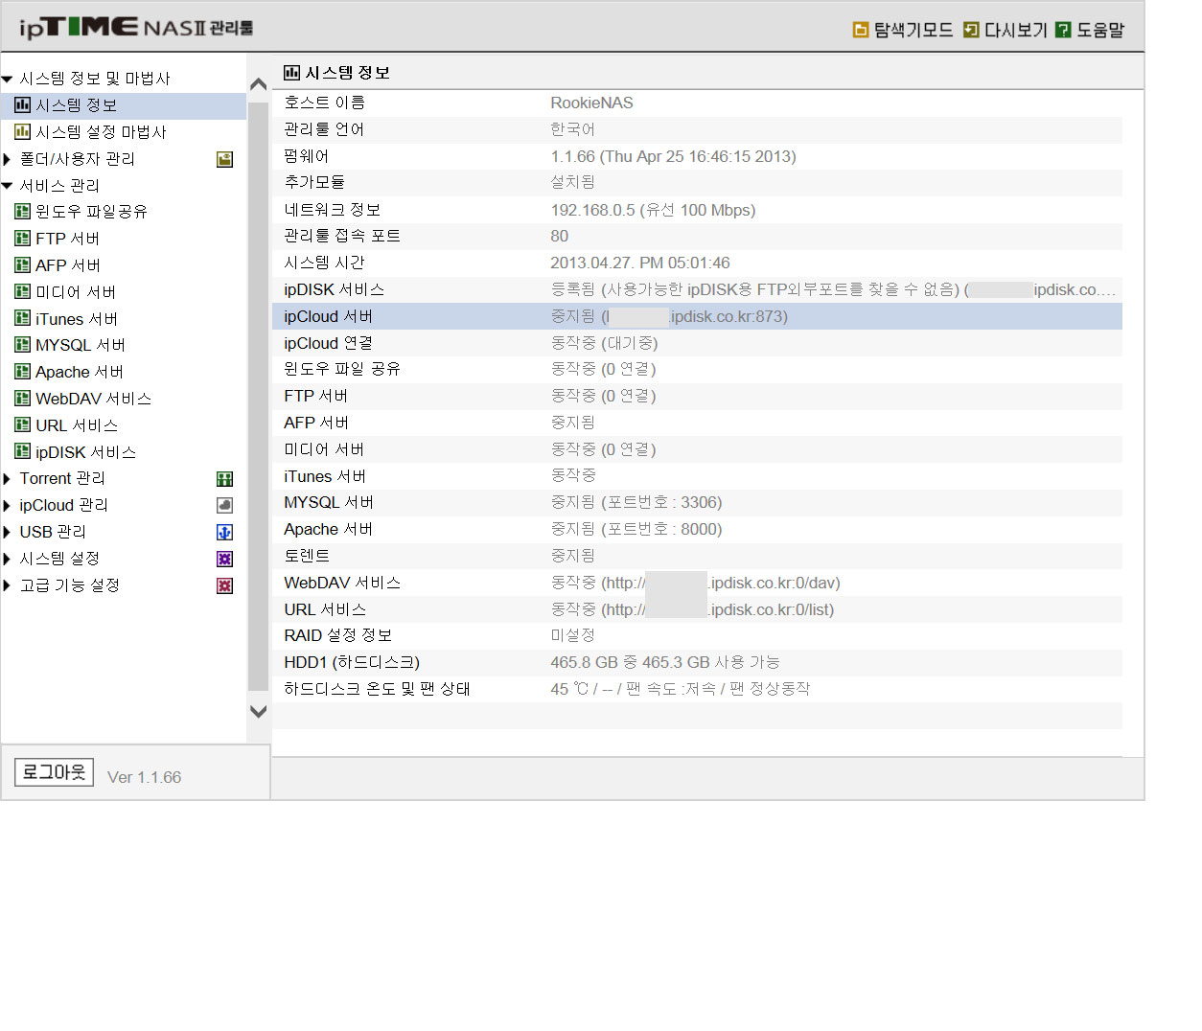The width and height of the screenshot is (1202, 1031).
Task: Select 미디어 서버 from the sidebar
Action: (x=76, y=292)
